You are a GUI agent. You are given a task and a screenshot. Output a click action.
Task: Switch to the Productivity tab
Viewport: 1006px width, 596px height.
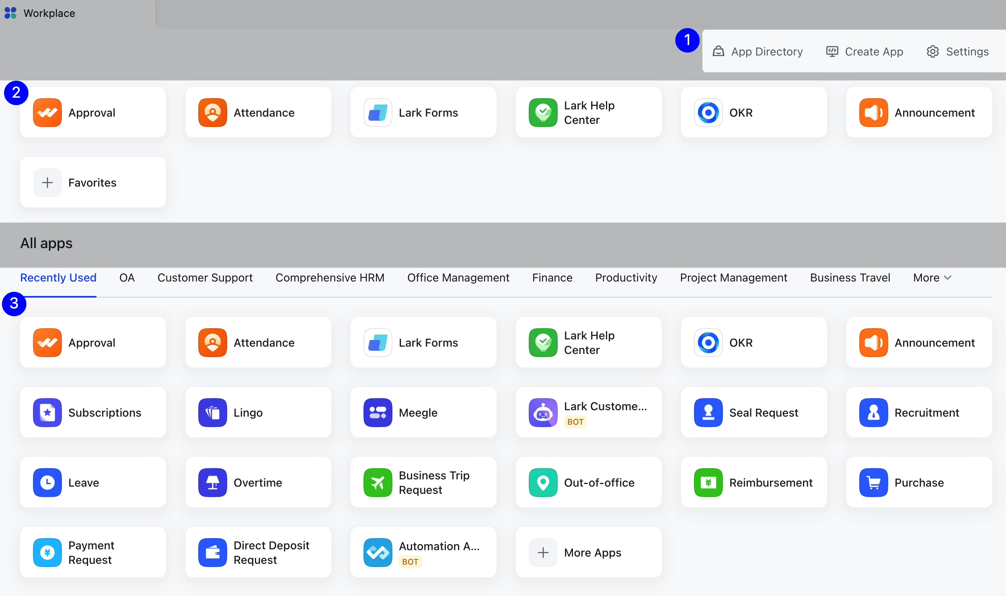click(x=626, y=277)
